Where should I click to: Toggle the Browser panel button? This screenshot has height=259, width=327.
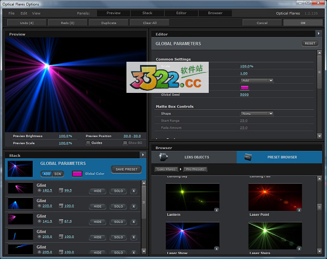tap(215, 13)
